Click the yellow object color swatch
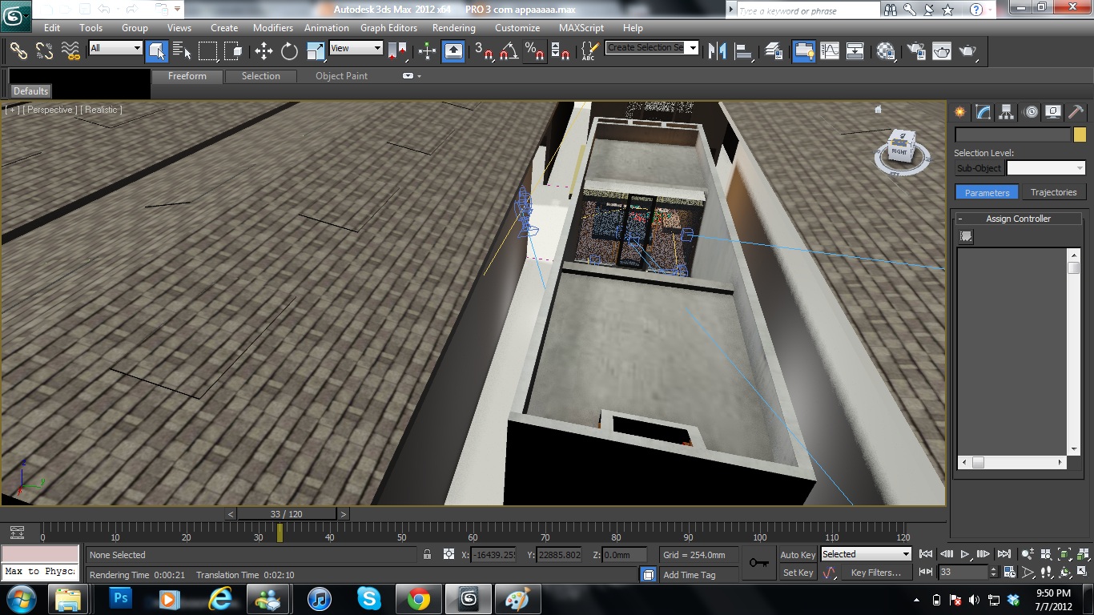The width and height of the screenshot is (1094, 615). [x=1080, y=135]
